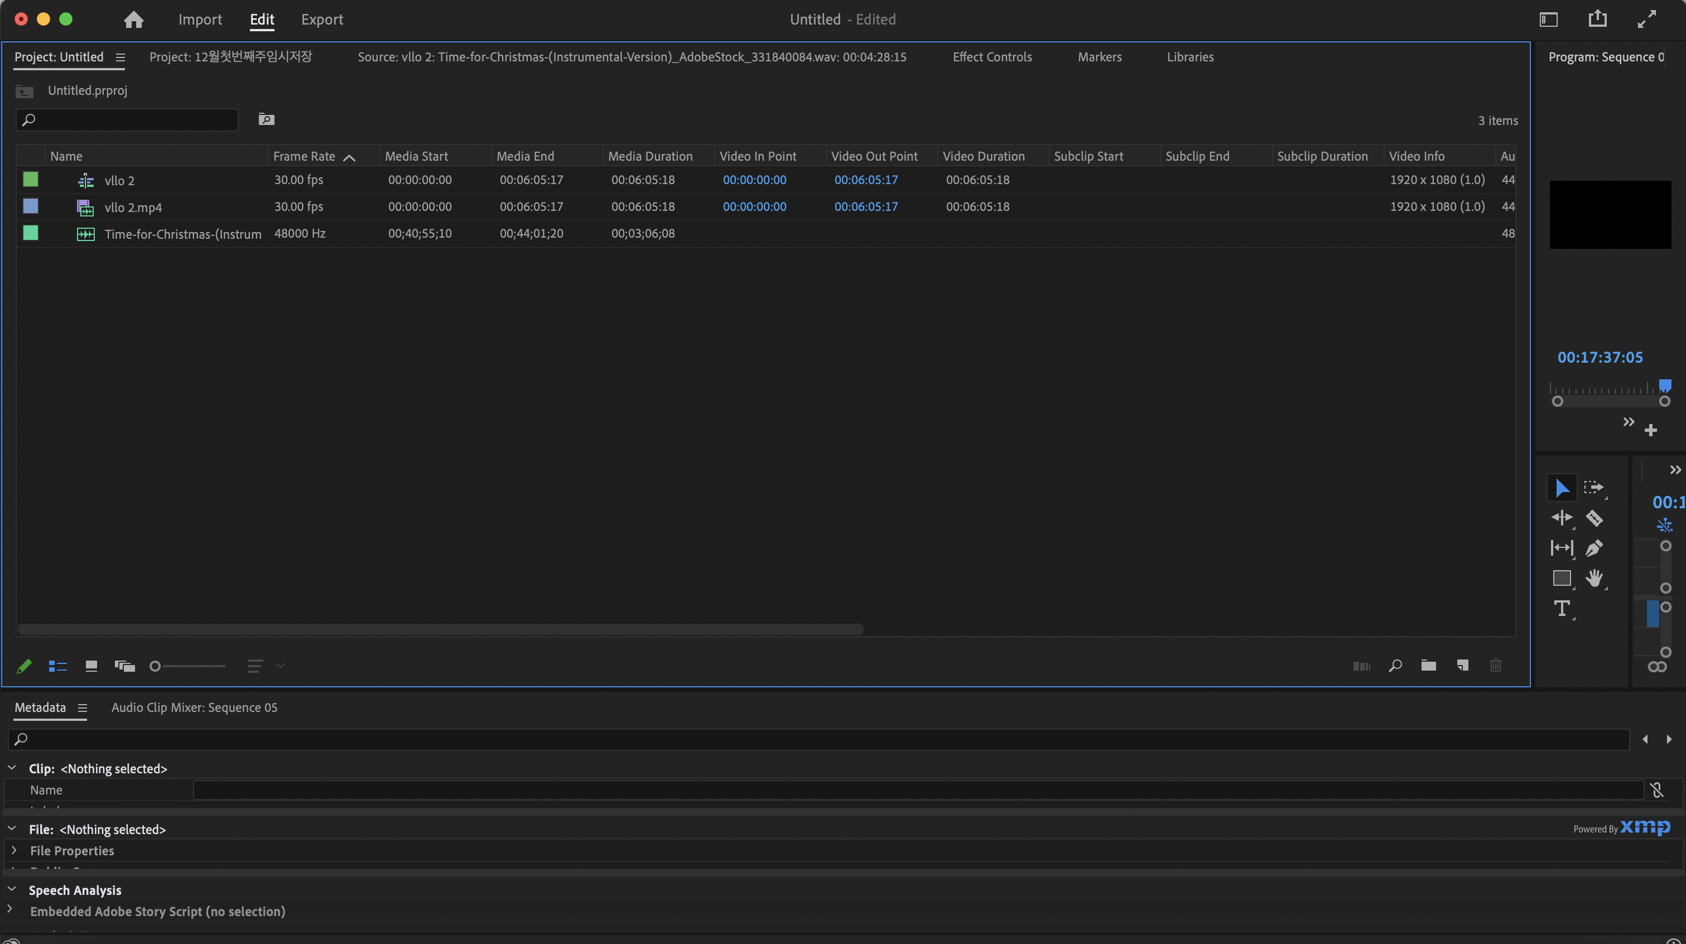Collapse the Speech Analysis section
1686x944 pixels.
12,889
